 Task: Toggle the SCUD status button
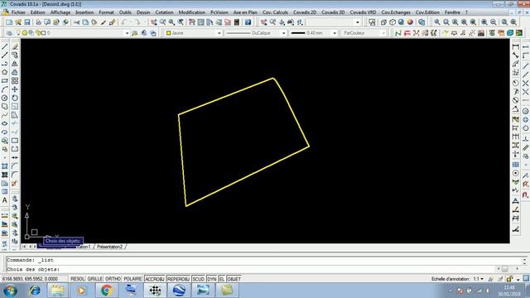[x=199, y=279]
